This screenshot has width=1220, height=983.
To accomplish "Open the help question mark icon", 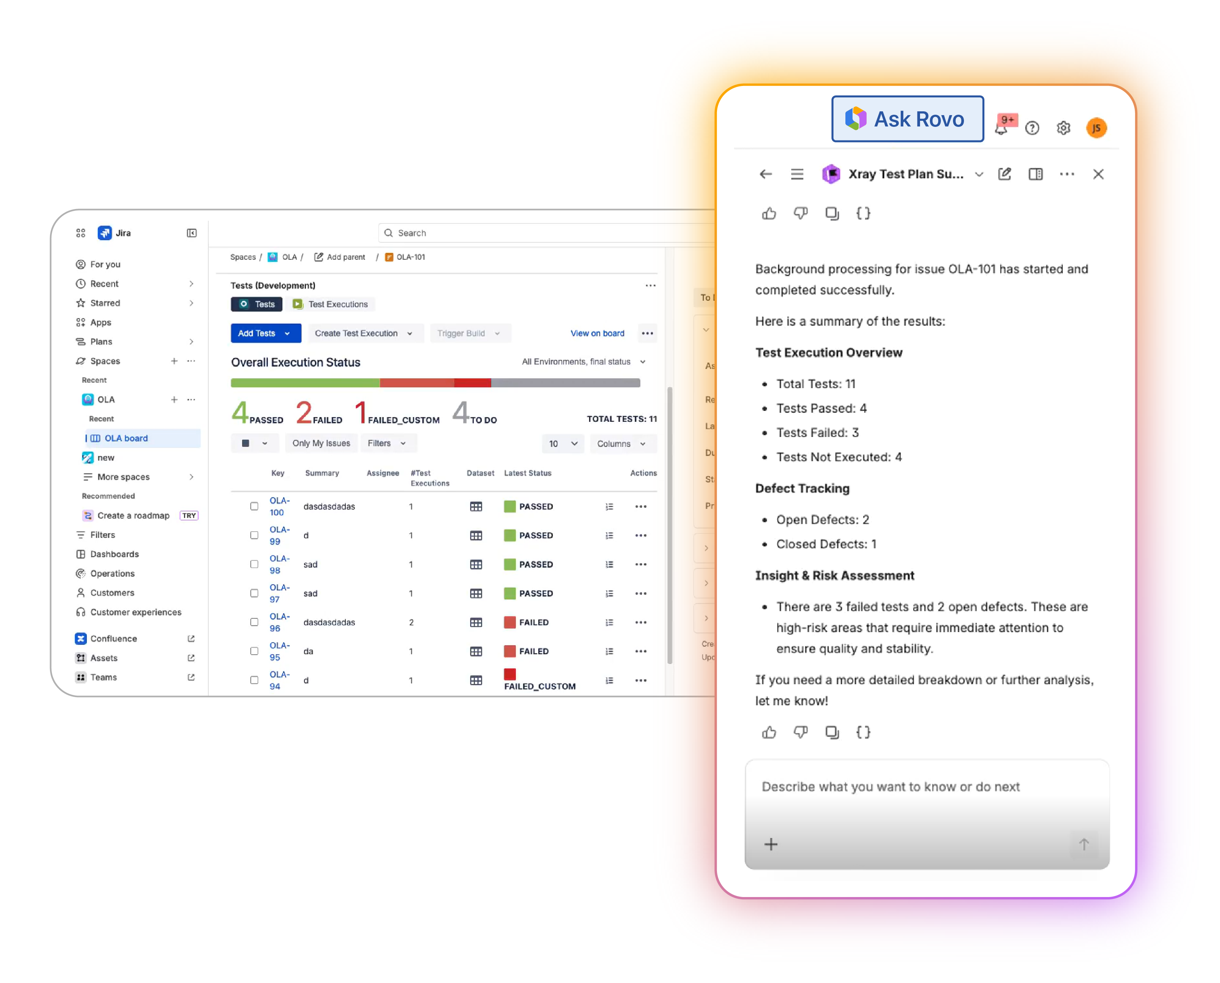I will [1032, 128].
